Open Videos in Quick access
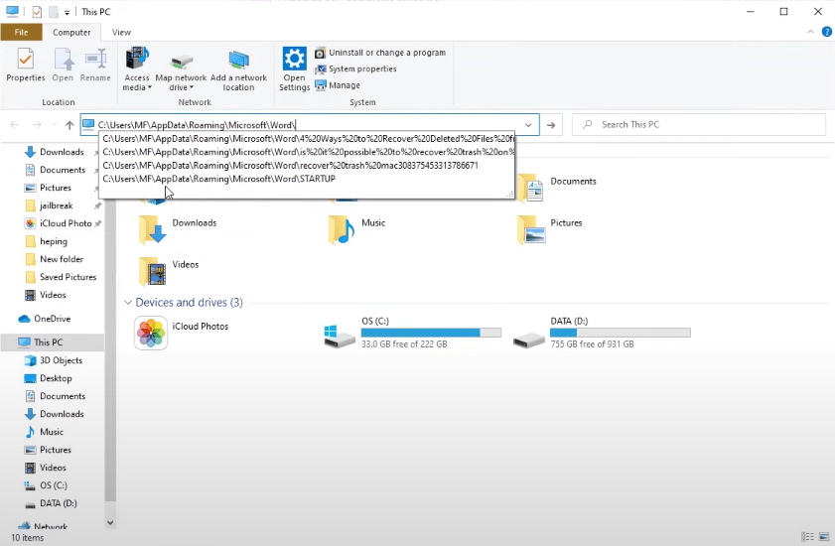Screen dimensions: 835x546 pyautogui.click(x=53, y=295)
